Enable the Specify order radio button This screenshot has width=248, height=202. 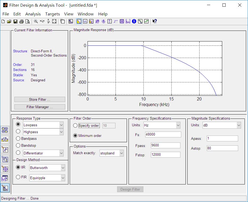[75, 125]
